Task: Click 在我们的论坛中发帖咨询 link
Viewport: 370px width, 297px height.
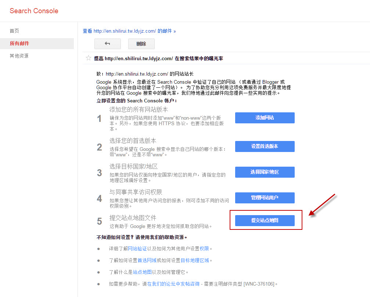Action: (173, 284)
